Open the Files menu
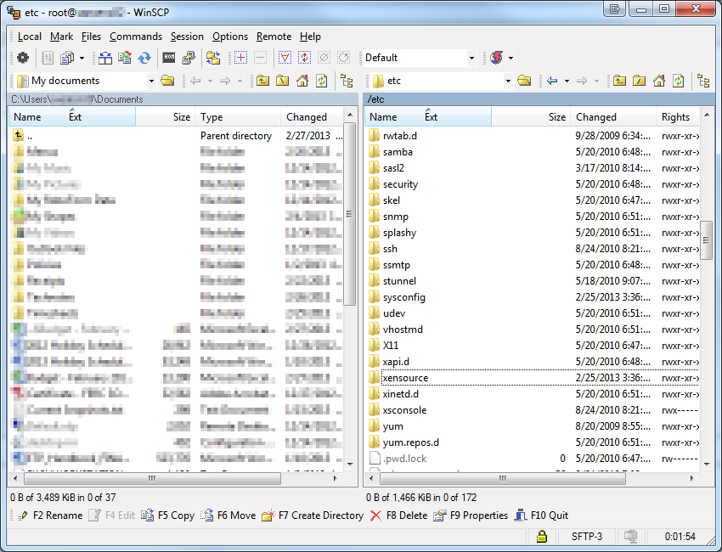The height and width of the screenshot is (552, 722). 91,37
